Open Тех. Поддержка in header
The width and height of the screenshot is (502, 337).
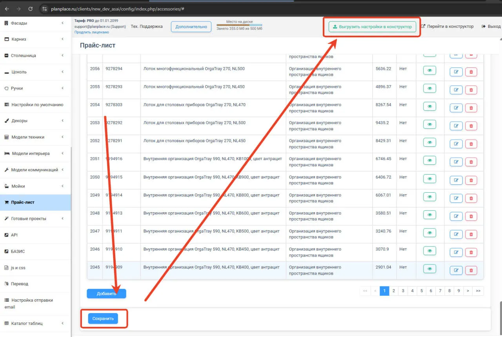click(x=146, y=26)
